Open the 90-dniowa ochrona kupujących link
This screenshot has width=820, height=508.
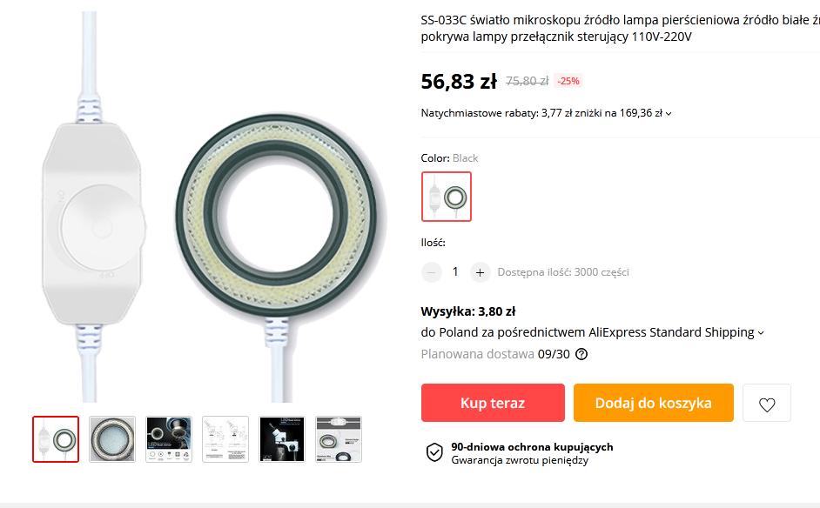(x=532, y=446)
